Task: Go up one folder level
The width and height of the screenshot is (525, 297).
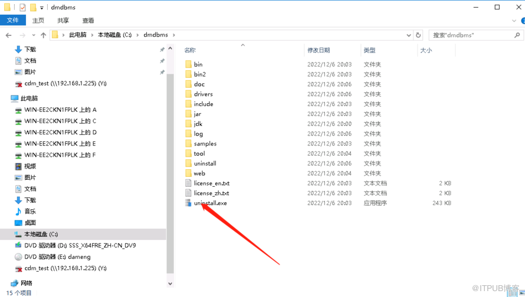Action: 43,35
